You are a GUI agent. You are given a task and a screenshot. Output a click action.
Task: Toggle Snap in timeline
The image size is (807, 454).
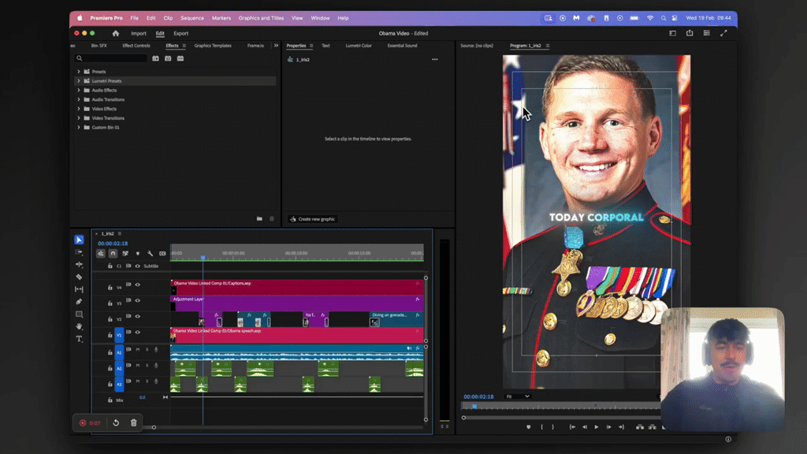coord(113,253)
